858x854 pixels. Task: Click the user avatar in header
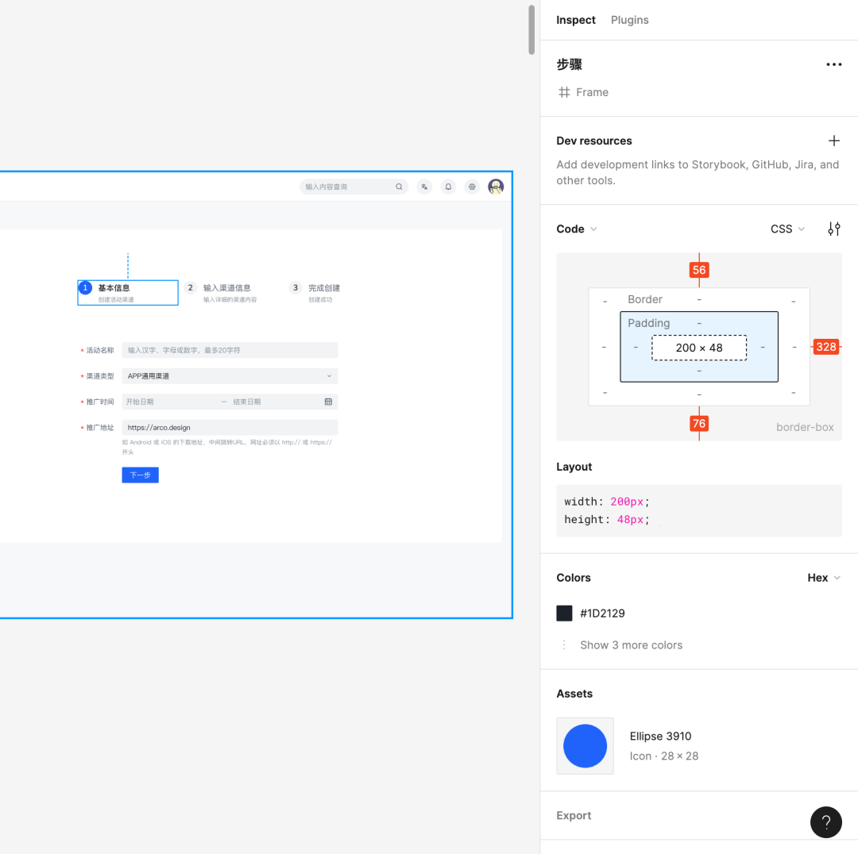coord(496,187)
